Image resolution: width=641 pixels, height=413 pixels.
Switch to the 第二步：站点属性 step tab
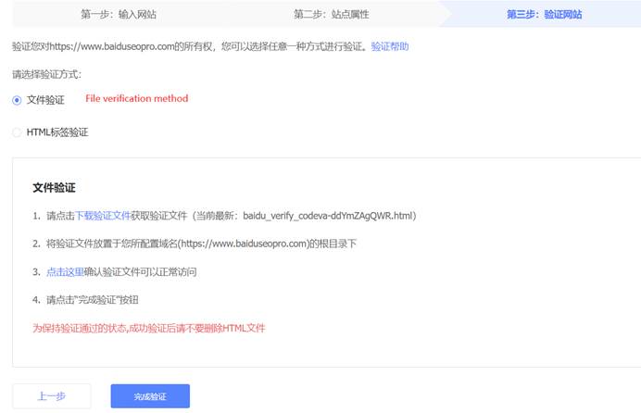pos(331,14)
